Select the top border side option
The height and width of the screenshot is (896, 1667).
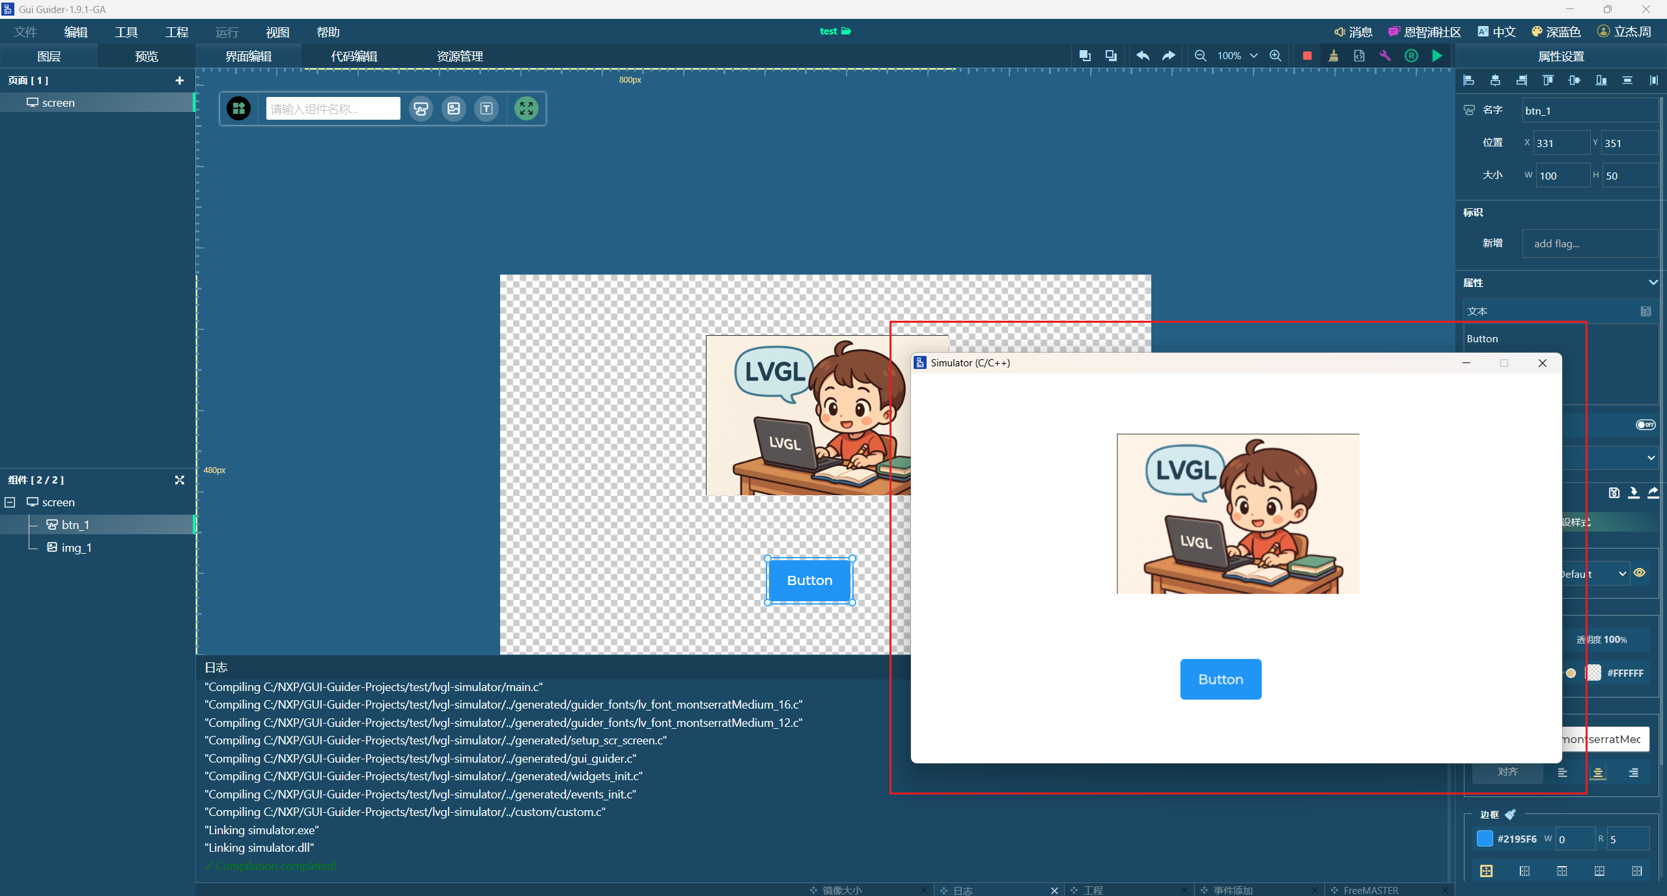[x=1562, y=871]
